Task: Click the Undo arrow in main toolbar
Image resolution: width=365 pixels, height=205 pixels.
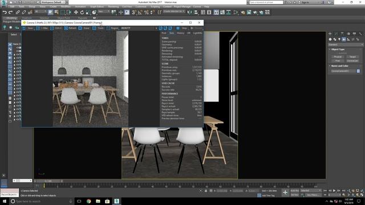Action: point(5,12)
